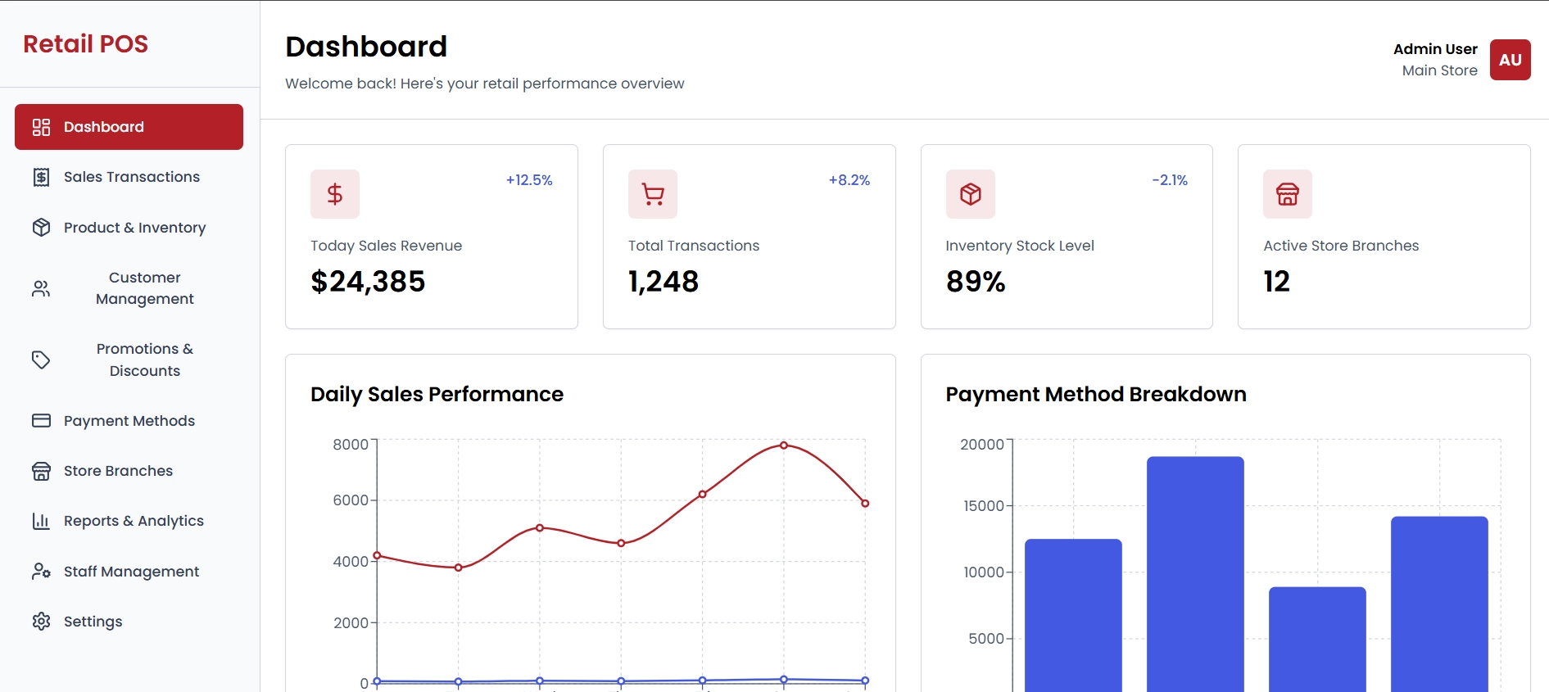The height and width of the screenshot is (692, 1549).
Task: Click the Admin User name label
Action: 1434,49
